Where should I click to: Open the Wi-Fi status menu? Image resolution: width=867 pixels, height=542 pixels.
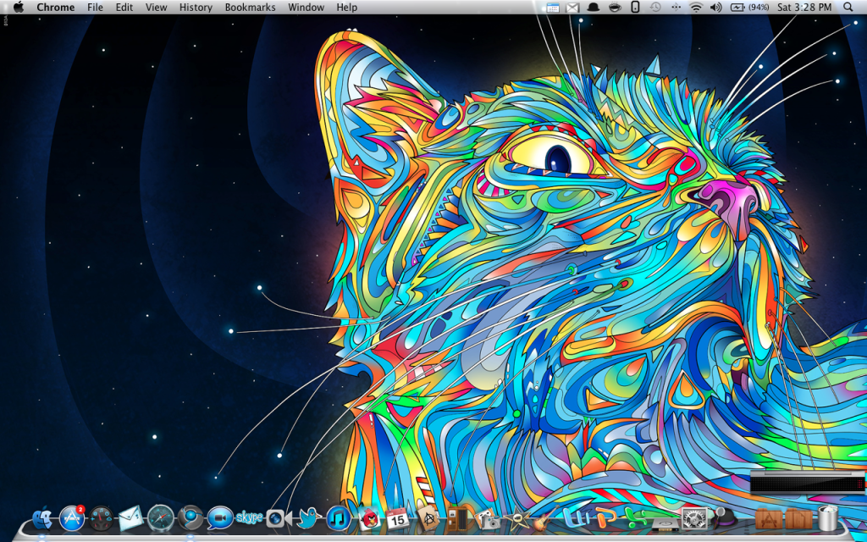[696, 7]
